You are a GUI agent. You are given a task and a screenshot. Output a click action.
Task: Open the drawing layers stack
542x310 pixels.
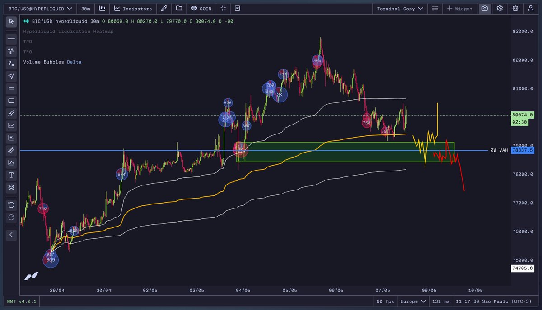(x=11, y=187)
